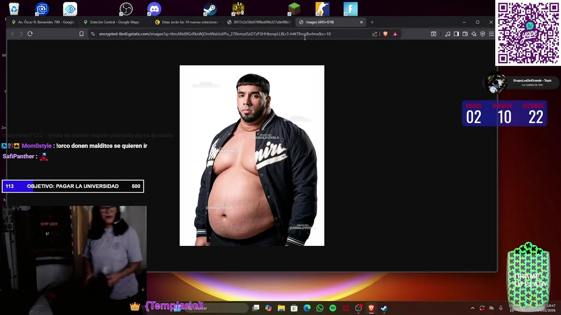Open Leo AI sparkle icon

[x=474, y=34]
